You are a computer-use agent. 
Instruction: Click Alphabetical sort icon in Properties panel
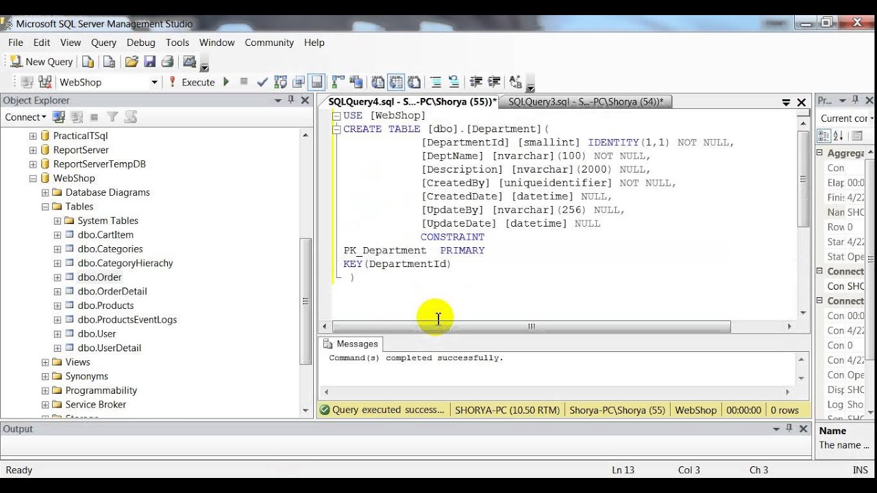tap(839, 136)
